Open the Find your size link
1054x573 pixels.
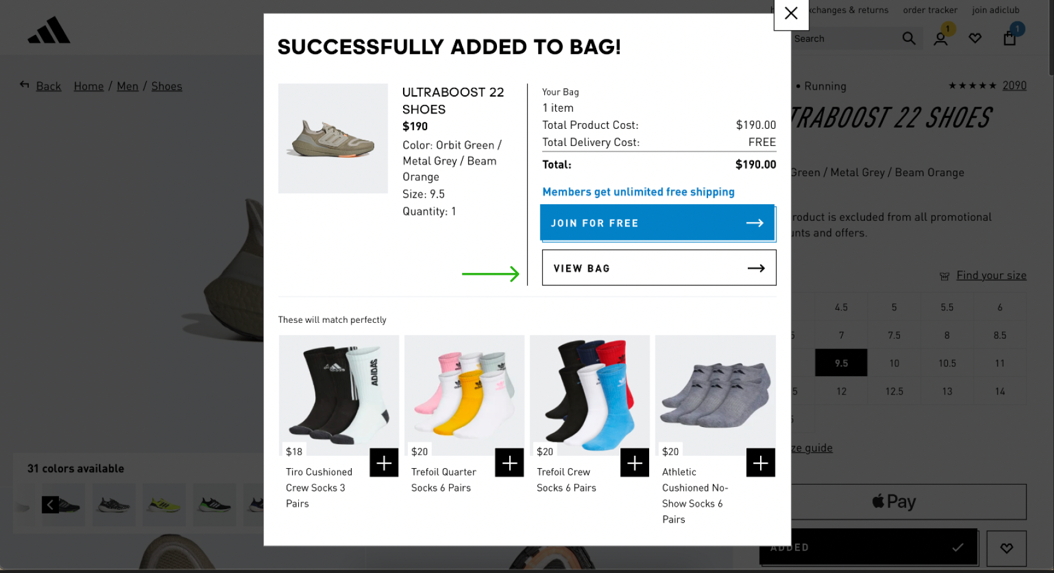(x=991, y=275)
